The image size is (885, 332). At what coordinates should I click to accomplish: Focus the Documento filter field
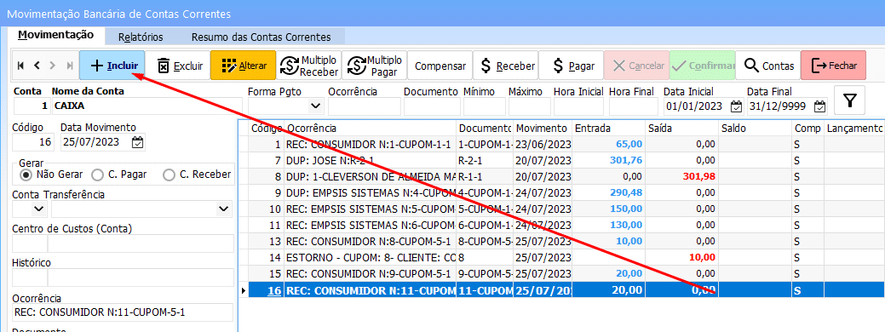(x=432, y=106)
